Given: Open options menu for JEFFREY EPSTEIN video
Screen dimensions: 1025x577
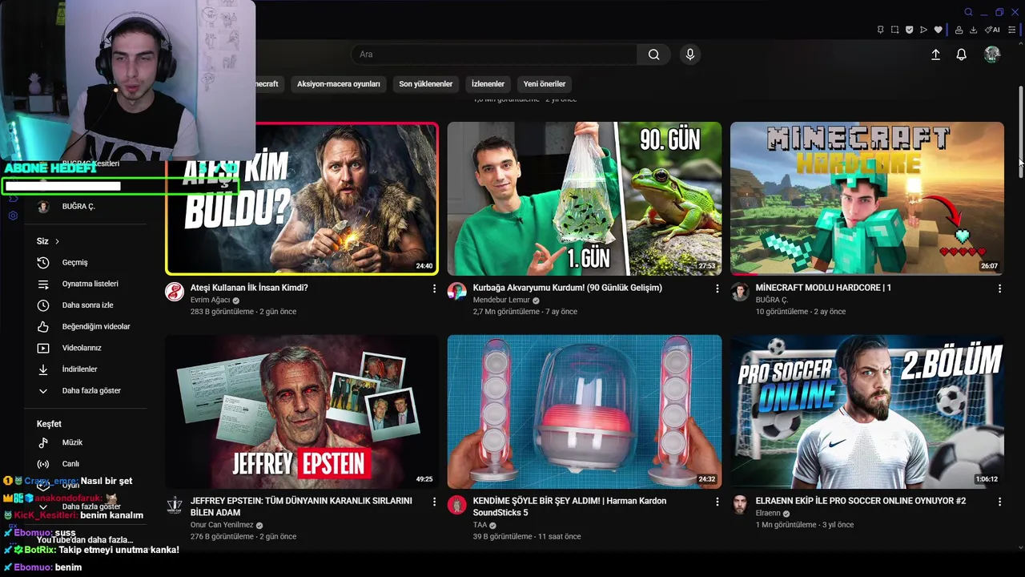Looking at the screenshot, I should (x=435, y=502).
